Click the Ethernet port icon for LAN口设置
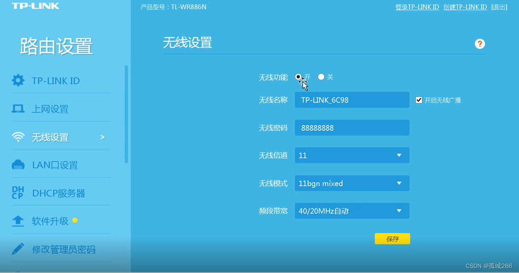519x273 pixels. (18, 165)
